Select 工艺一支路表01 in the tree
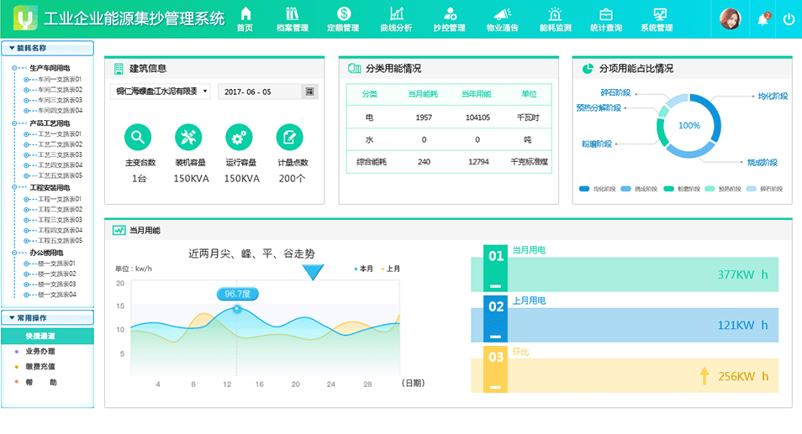The width and height of the screenshot is (802, 434). [x=59, y=134]
